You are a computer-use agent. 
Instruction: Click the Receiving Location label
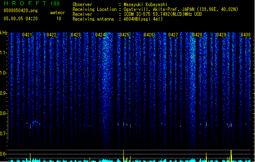pos(94,9)
